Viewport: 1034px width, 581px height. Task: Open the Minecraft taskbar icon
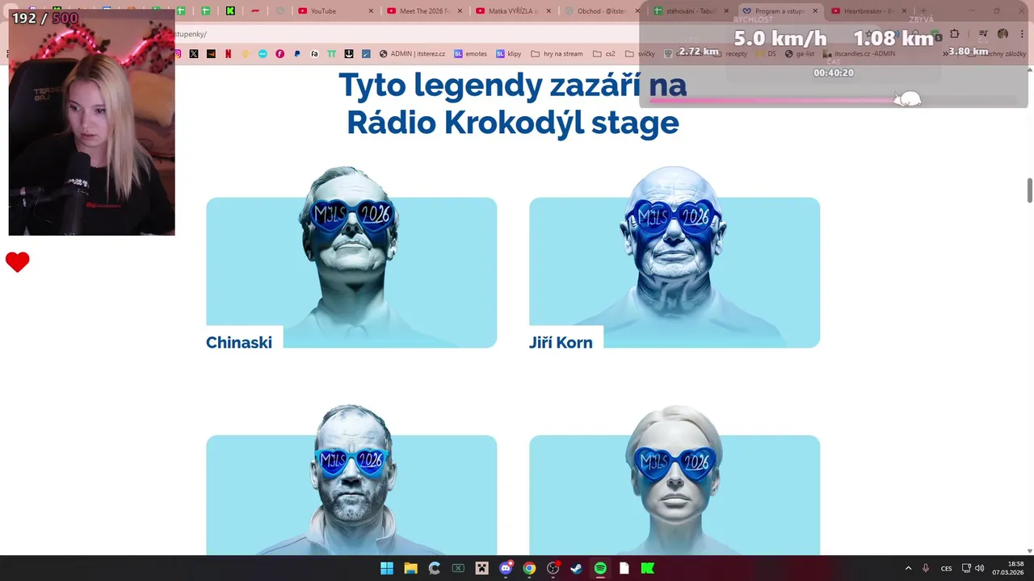(481, 568)
